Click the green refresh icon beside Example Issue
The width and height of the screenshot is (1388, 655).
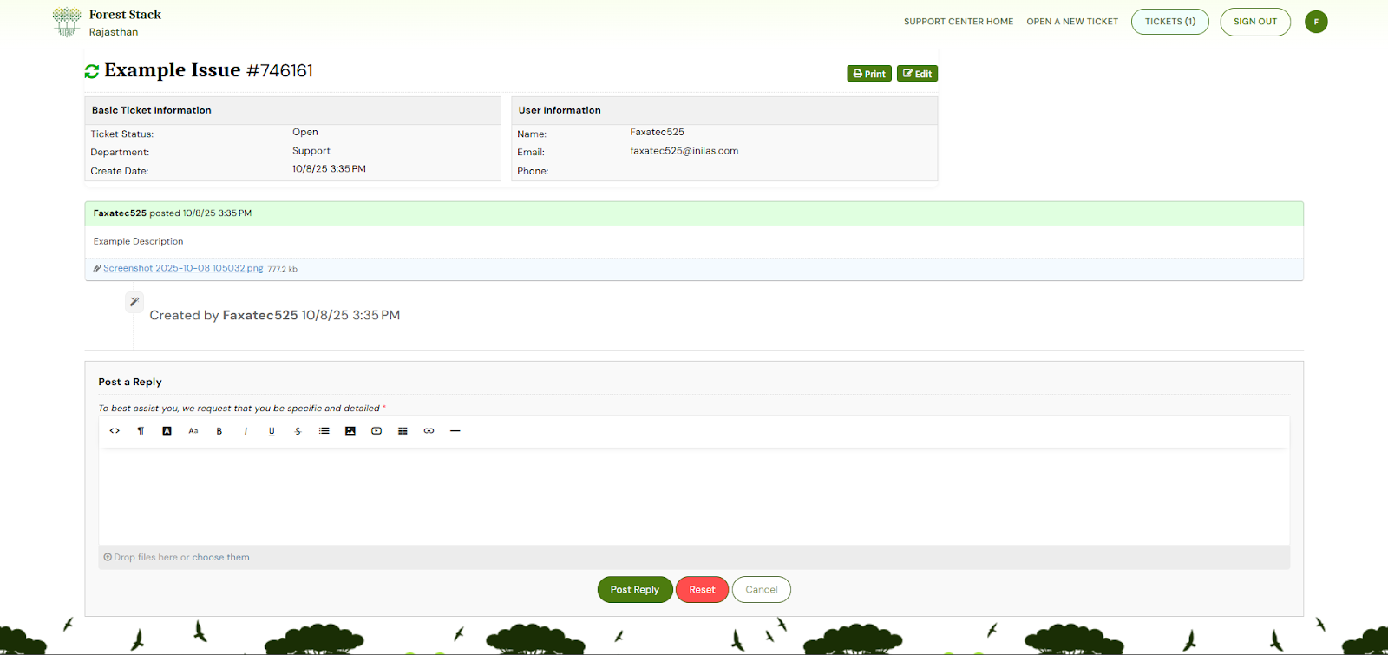click(x=92, y=71)
